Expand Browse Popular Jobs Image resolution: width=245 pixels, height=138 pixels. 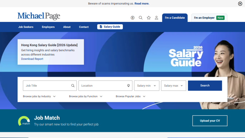coord(131,96)
